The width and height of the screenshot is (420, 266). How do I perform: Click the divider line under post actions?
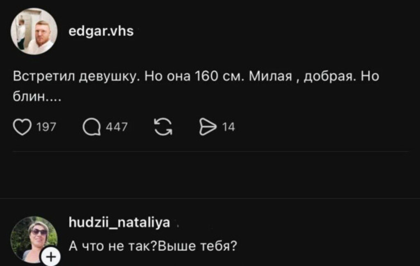point(211,152)
